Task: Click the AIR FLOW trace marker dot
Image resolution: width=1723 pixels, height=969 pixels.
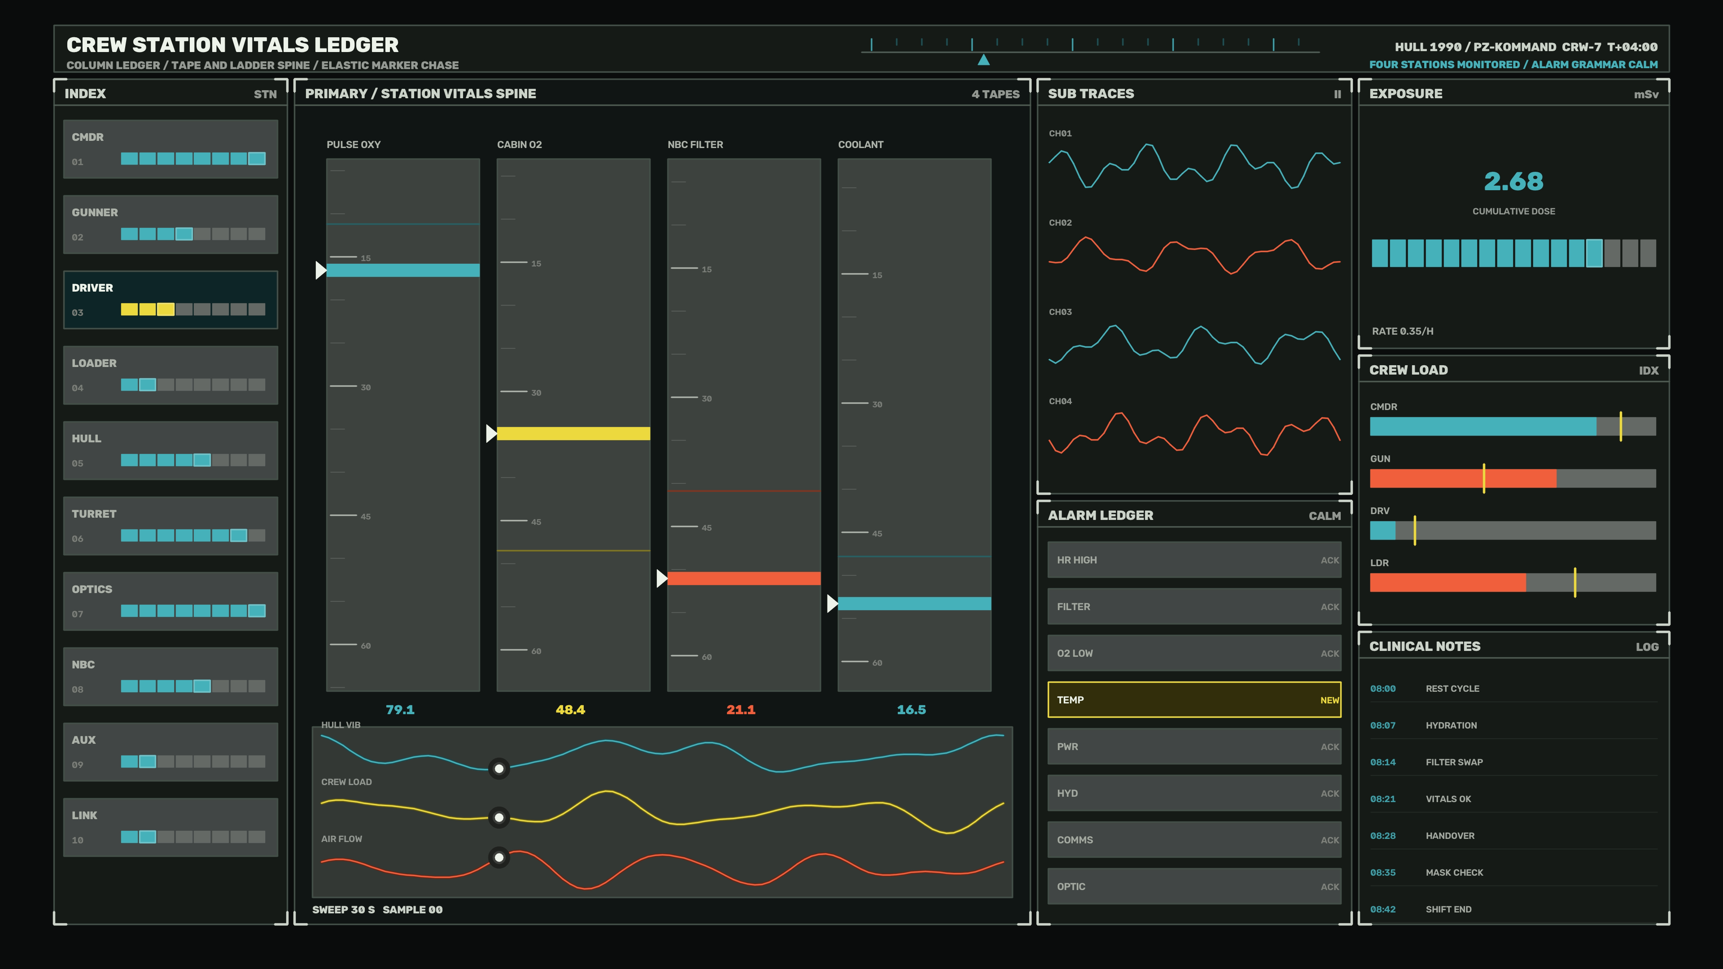Action: coord(499,857)
